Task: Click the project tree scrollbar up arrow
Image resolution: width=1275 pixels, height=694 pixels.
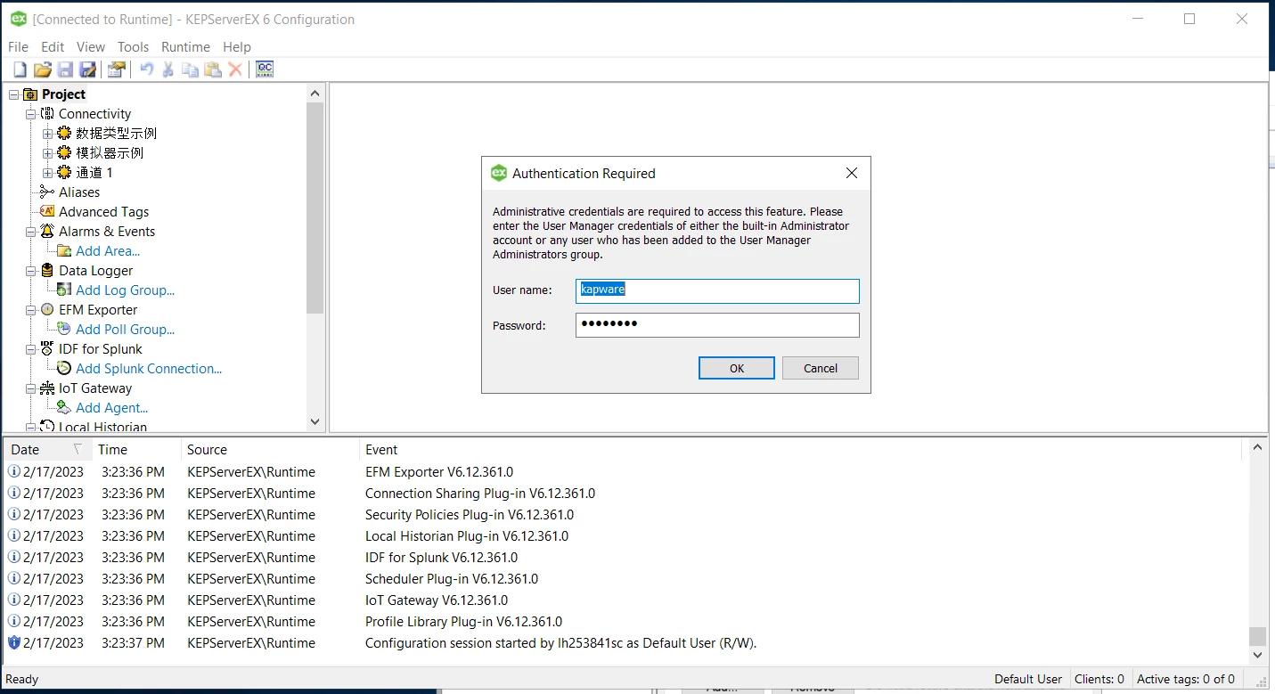Action: pyautogui.click(x=315, y=93)
